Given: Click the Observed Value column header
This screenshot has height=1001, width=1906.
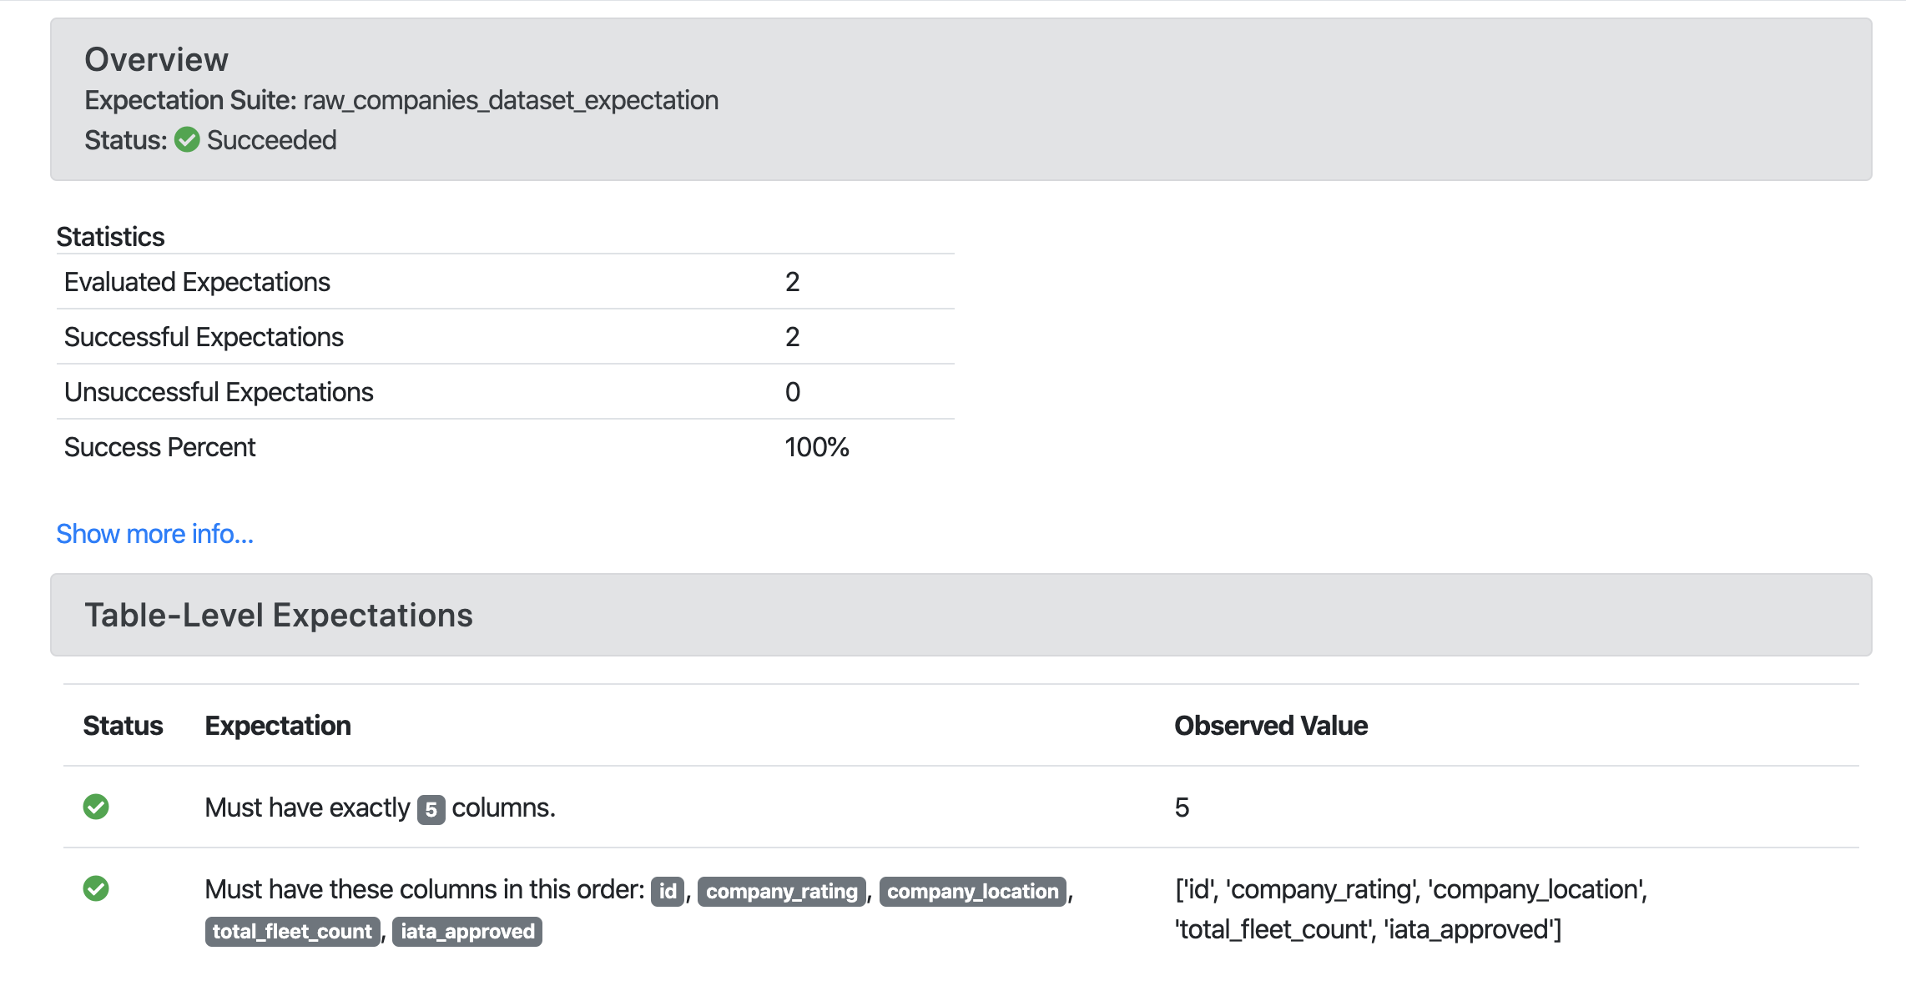Looking at the screenshot, I should pyautogui.click(x=1270, y=726).
